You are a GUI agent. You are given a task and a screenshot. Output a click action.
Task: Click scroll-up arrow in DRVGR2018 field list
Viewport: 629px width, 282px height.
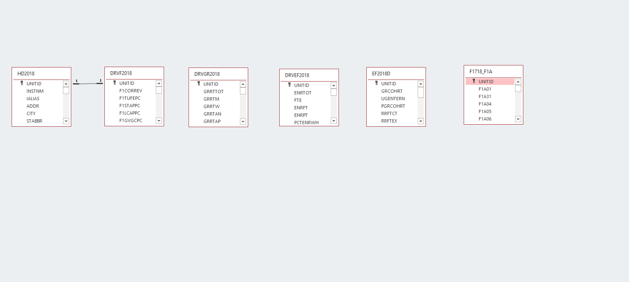click(x=243, y=84)
